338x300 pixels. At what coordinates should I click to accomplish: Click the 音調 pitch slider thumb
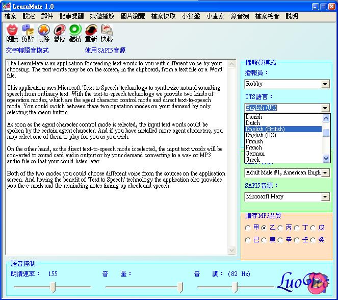[235, 287]
